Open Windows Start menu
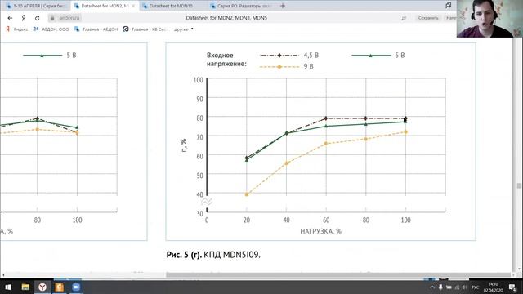 [x=8, y=287]
